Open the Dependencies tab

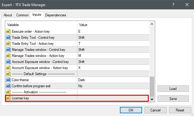(x=56, y=15)
